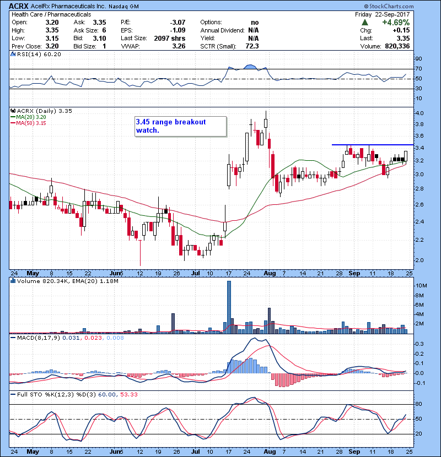
Task: Click the P/E value -3.07
Action: [x=178, y=23]
